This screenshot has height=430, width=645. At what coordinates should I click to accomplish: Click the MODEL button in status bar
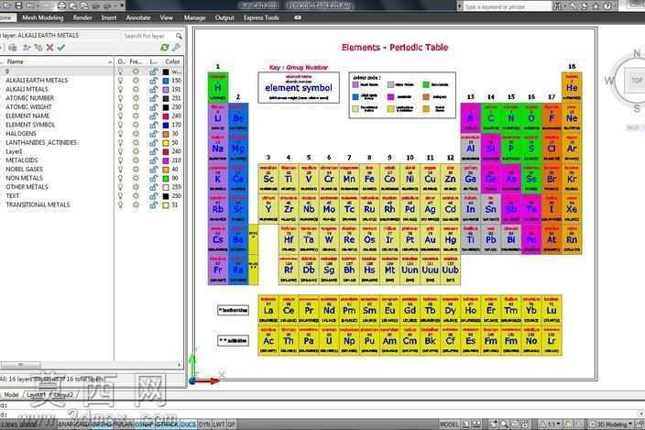[449, 424]
